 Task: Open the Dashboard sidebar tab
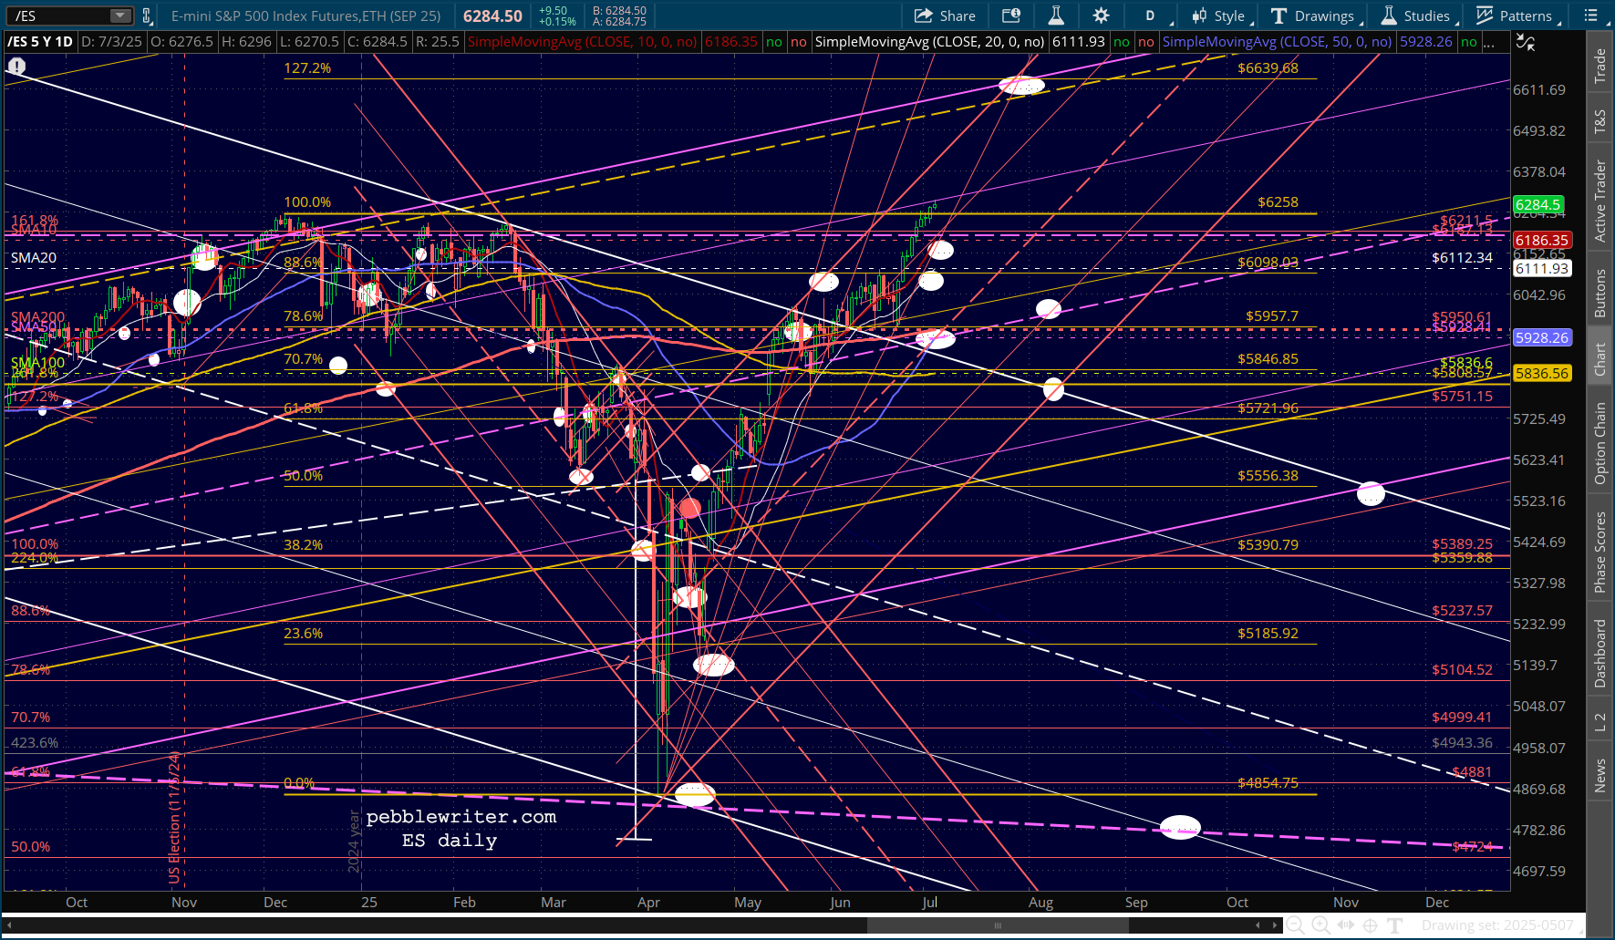click(x=1599, y=653)
